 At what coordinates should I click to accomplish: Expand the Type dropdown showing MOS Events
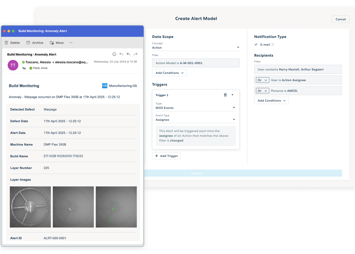tap(196, 108)
